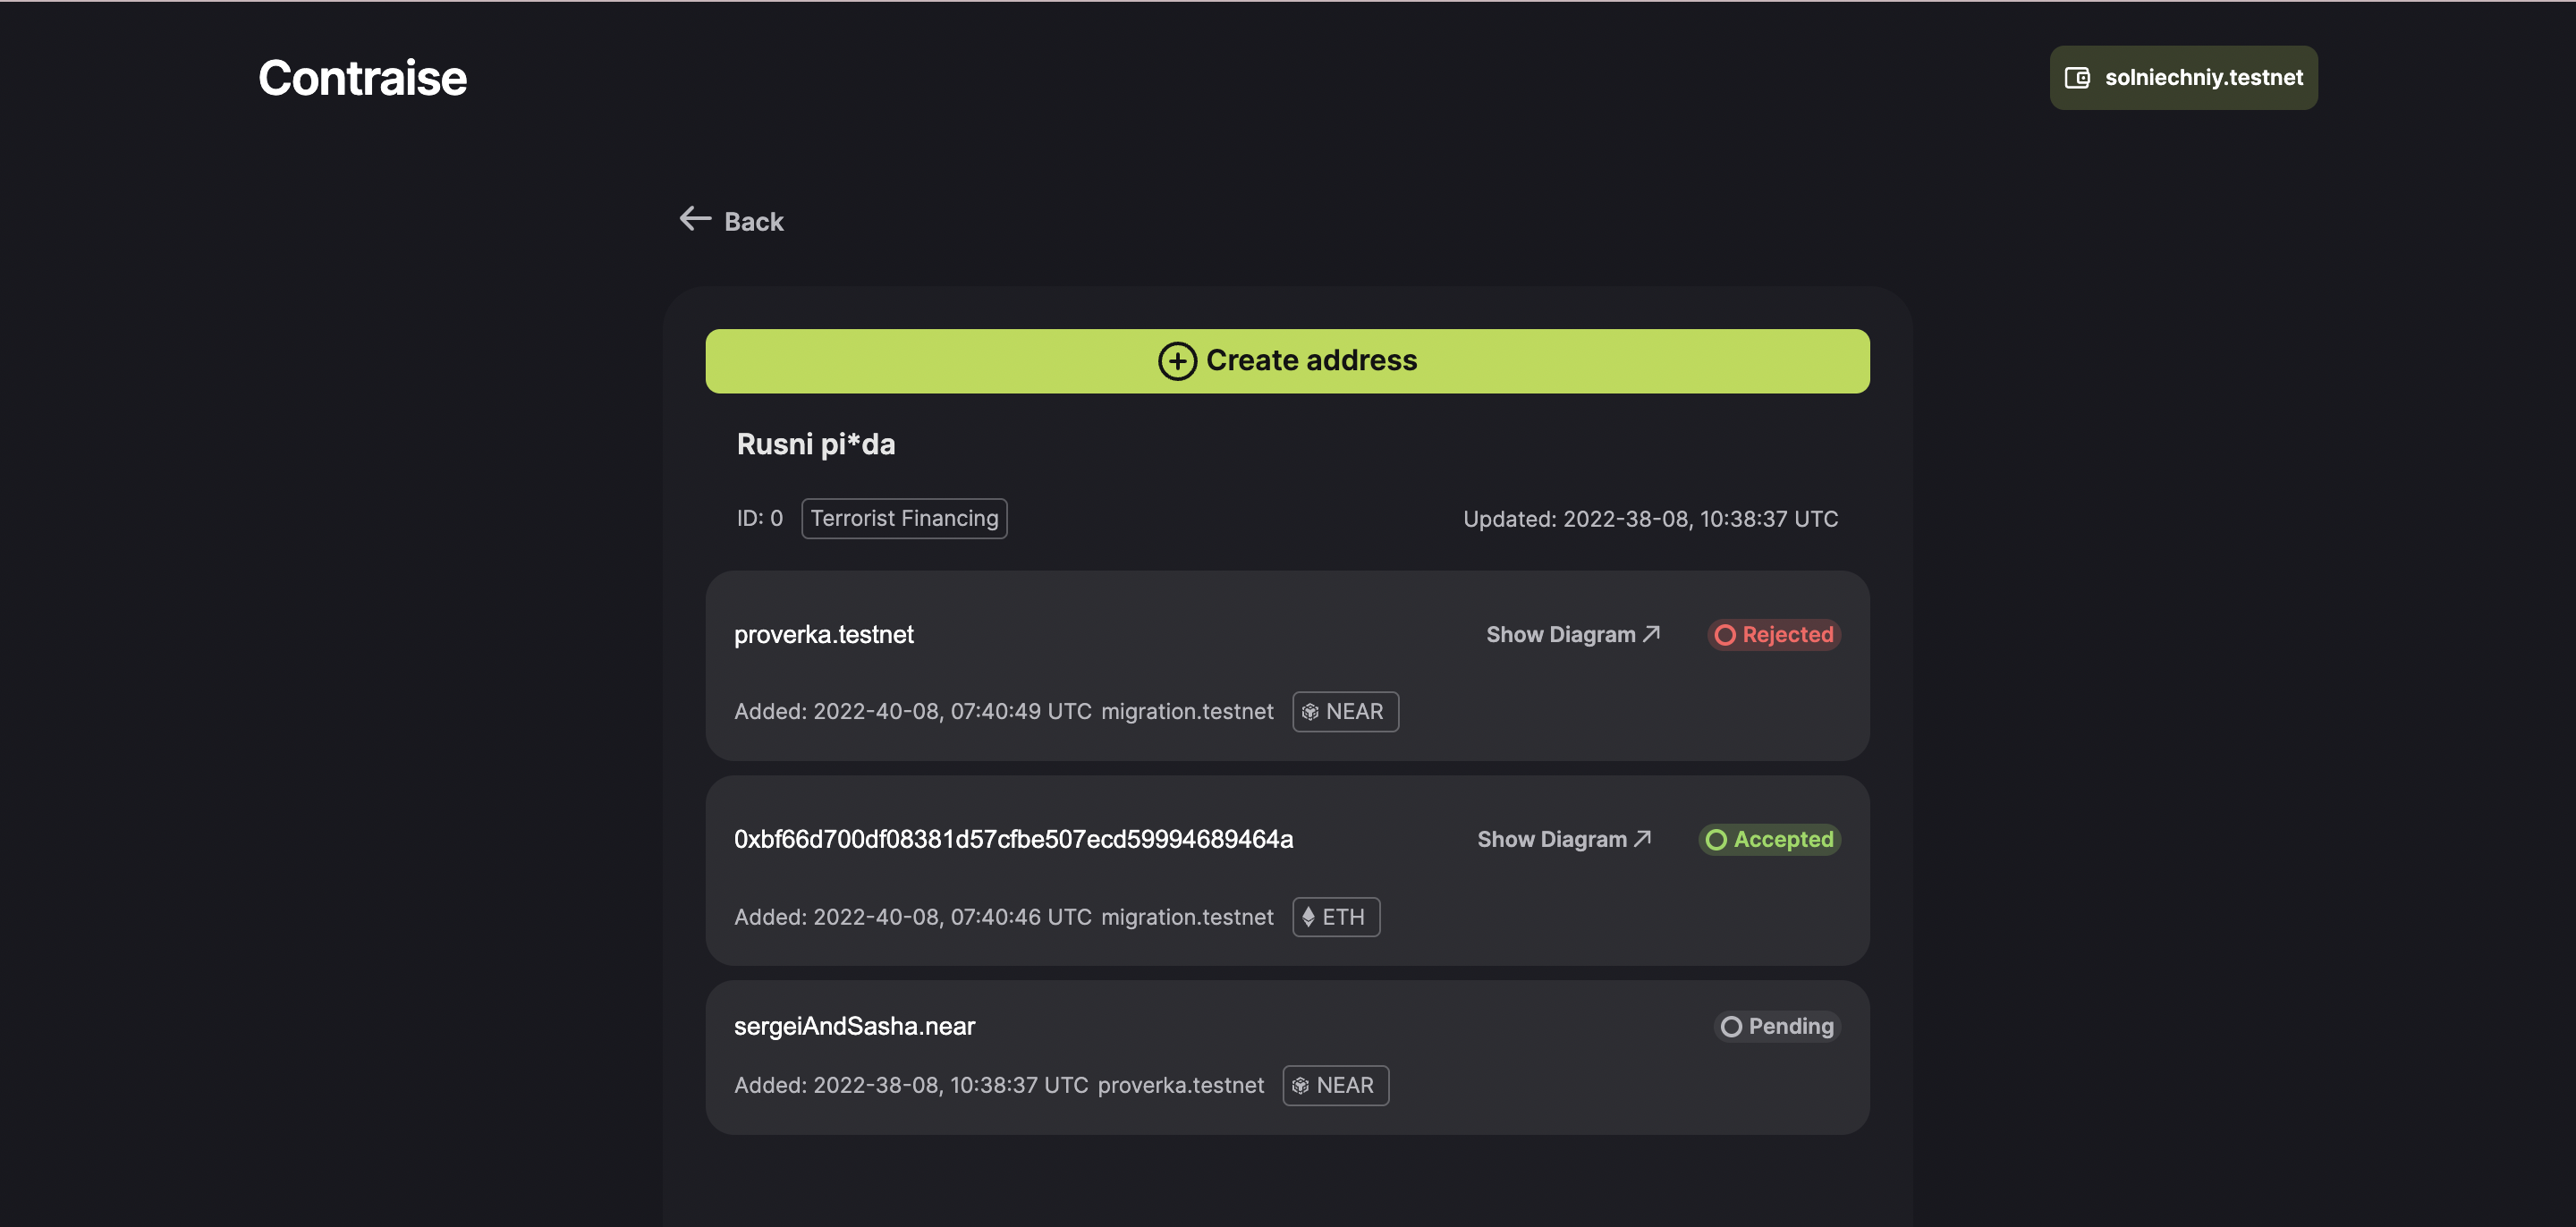The width and height of the screenshot is (2576, 1227).
Task: Select the 0xbf66d700df08381d57cfbe507ecd59994689464a address
Action: coord(1013,839)
